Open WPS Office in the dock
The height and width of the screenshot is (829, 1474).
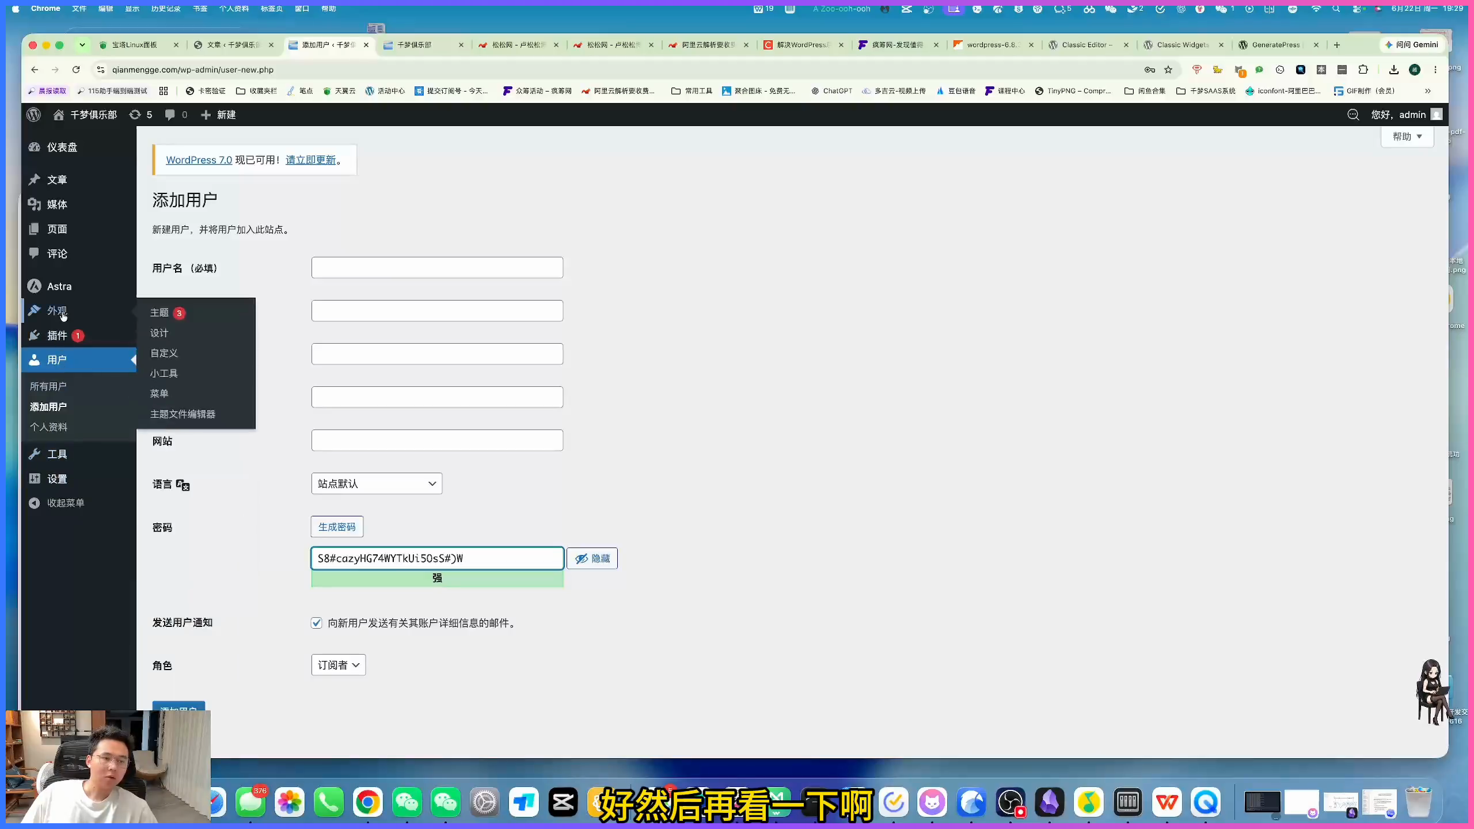1167,802
